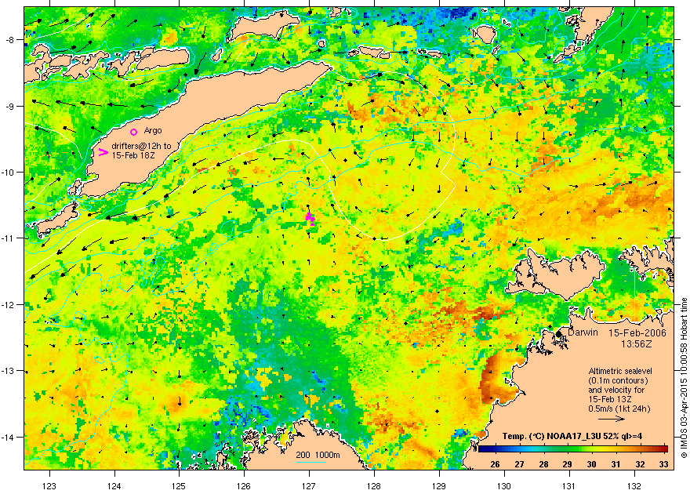The height and width of the screenshot is (494, 690).
Task: Click the black Darwin city dot marker
Action: [559, 333]
